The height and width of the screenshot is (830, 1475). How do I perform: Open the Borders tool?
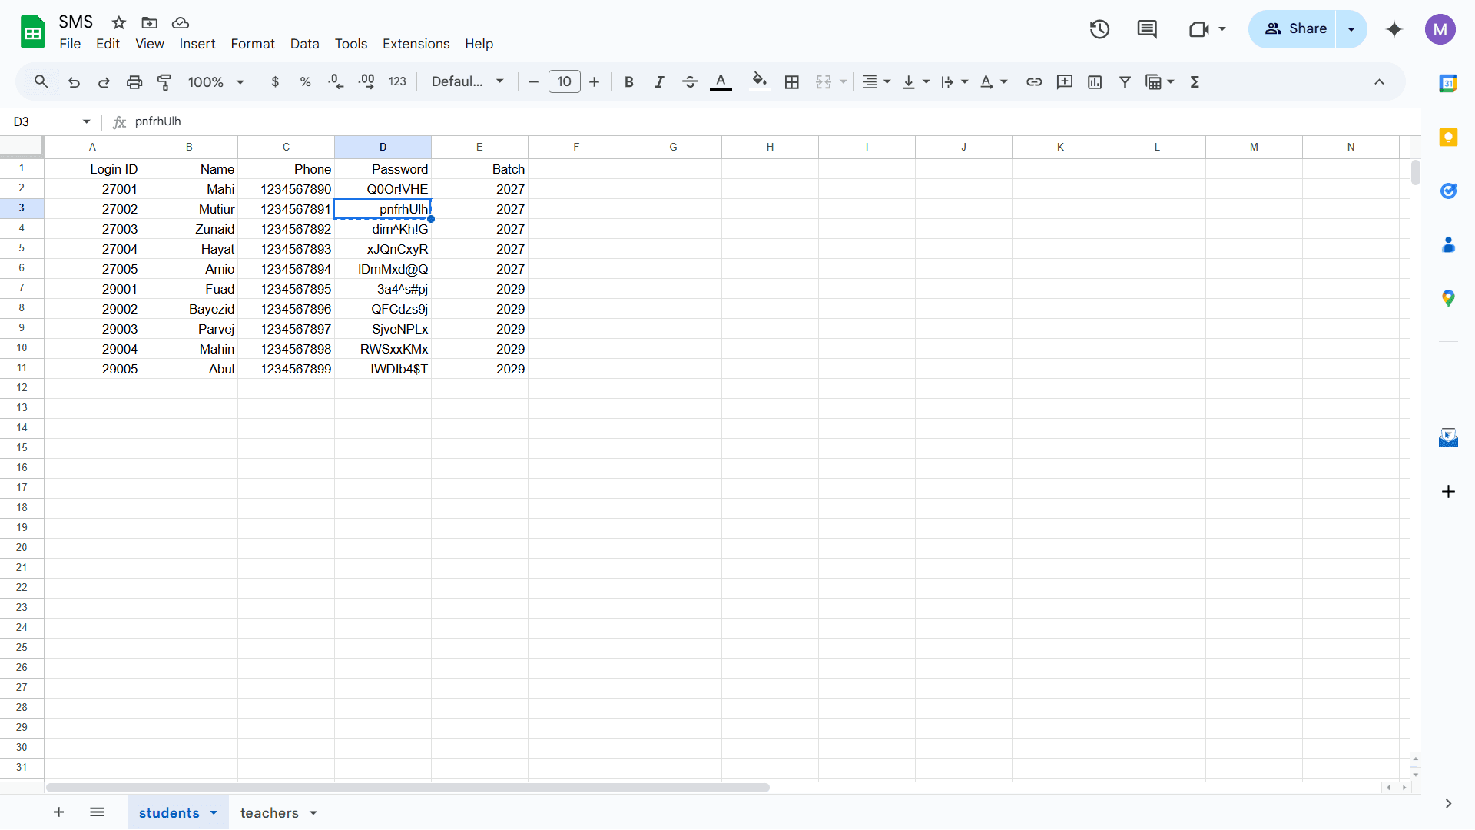point(792,81)
